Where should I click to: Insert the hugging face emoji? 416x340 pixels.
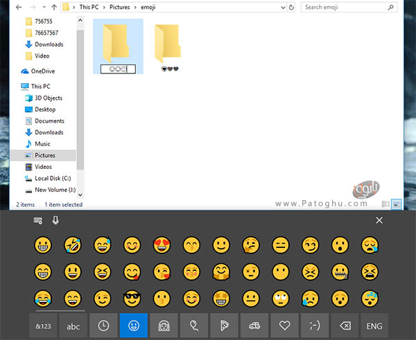tap(221, 272)
